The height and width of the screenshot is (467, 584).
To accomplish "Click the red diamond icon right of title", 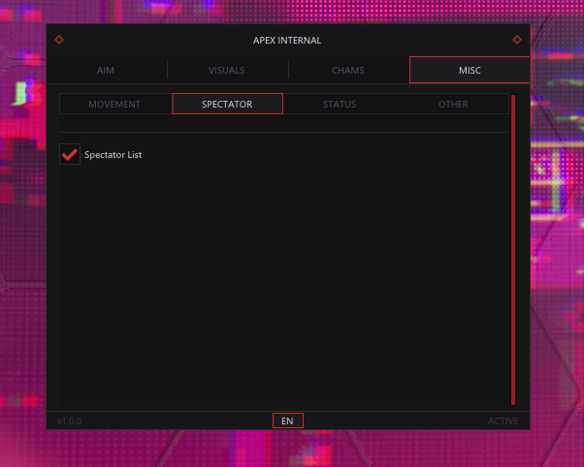I will point(517,40).
